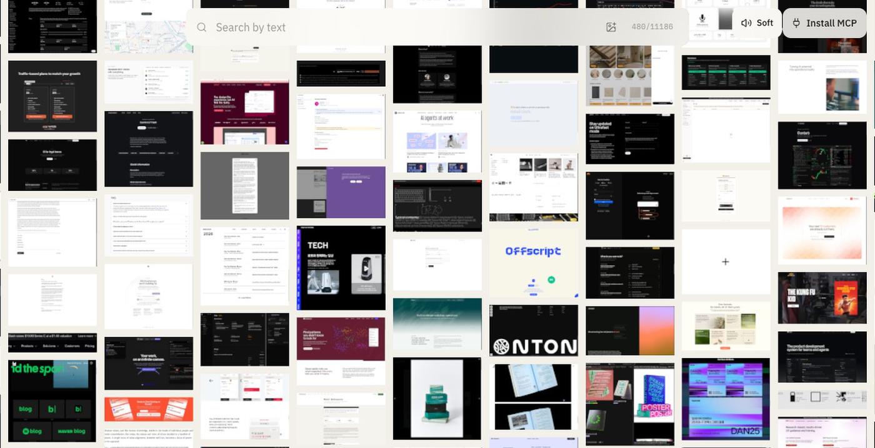This screenshot has width=875, height=448.
Task: Toggle the Soft sound setting
Action: pos(757,23)
